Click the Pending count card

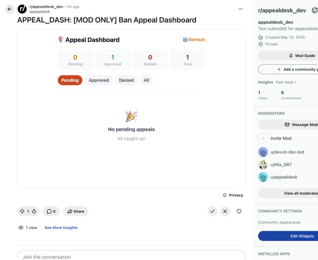pos(75,59)
